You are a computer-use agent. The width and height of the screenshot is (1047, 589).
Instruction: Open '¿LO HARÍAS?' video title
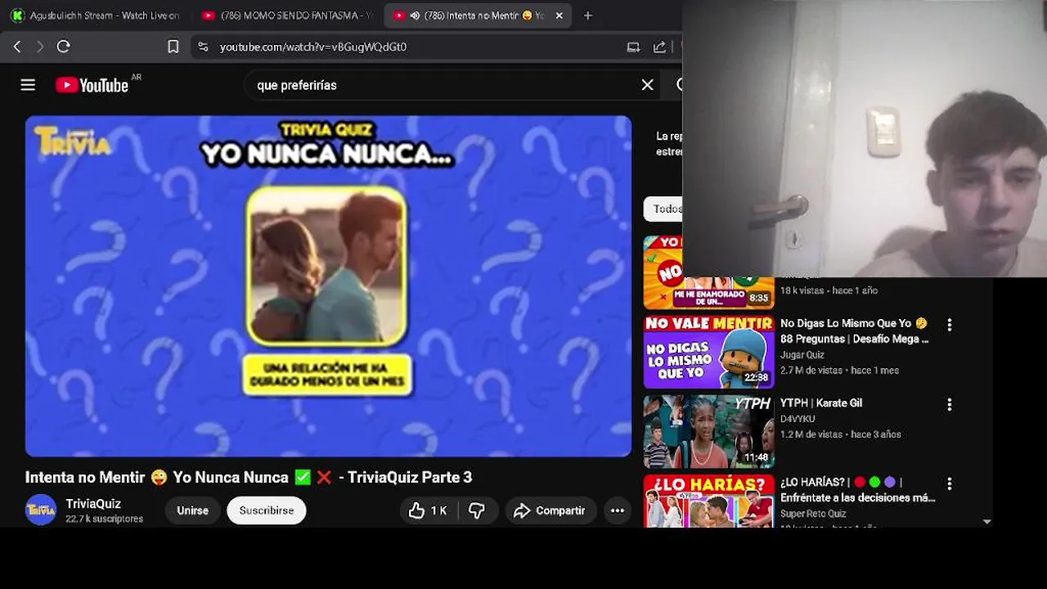[x=858, y=489]
